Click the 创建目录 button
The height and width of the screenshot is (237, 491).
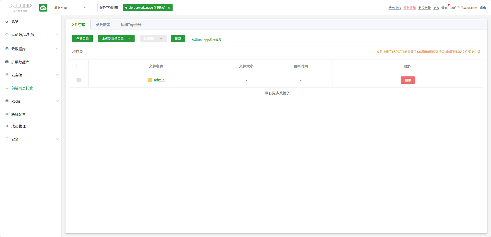pos(82,39)
